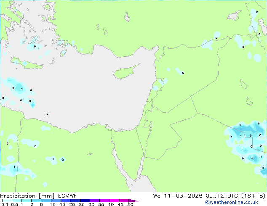This screenshot has height=206, width=267.
Task: Click the 0.5–1 mm legend color swatch
Action: [17, 201]
